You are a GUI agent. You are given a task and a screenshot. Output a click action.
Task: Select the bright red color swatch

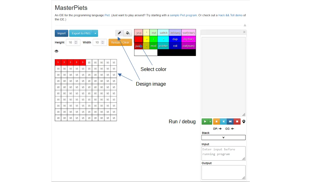pos(139,39)
